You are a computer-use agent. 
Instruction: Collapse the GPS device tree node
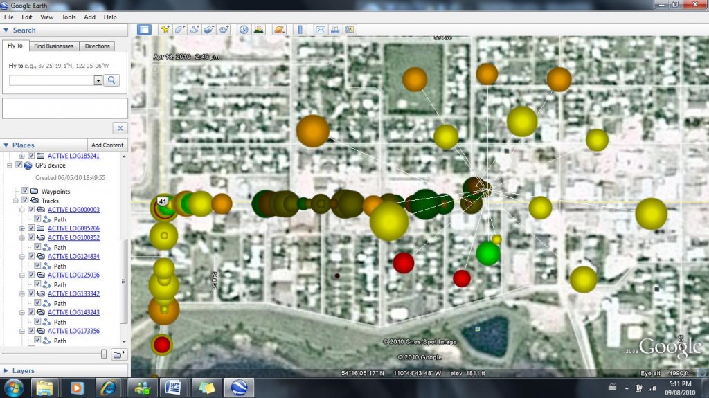click(x=10, y=165)
